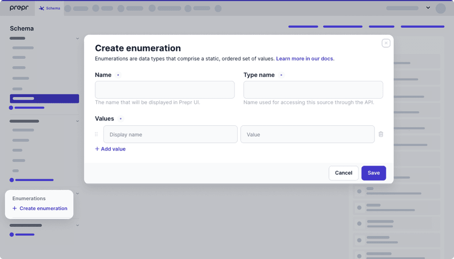Open the user avatar in top bar

441,9
